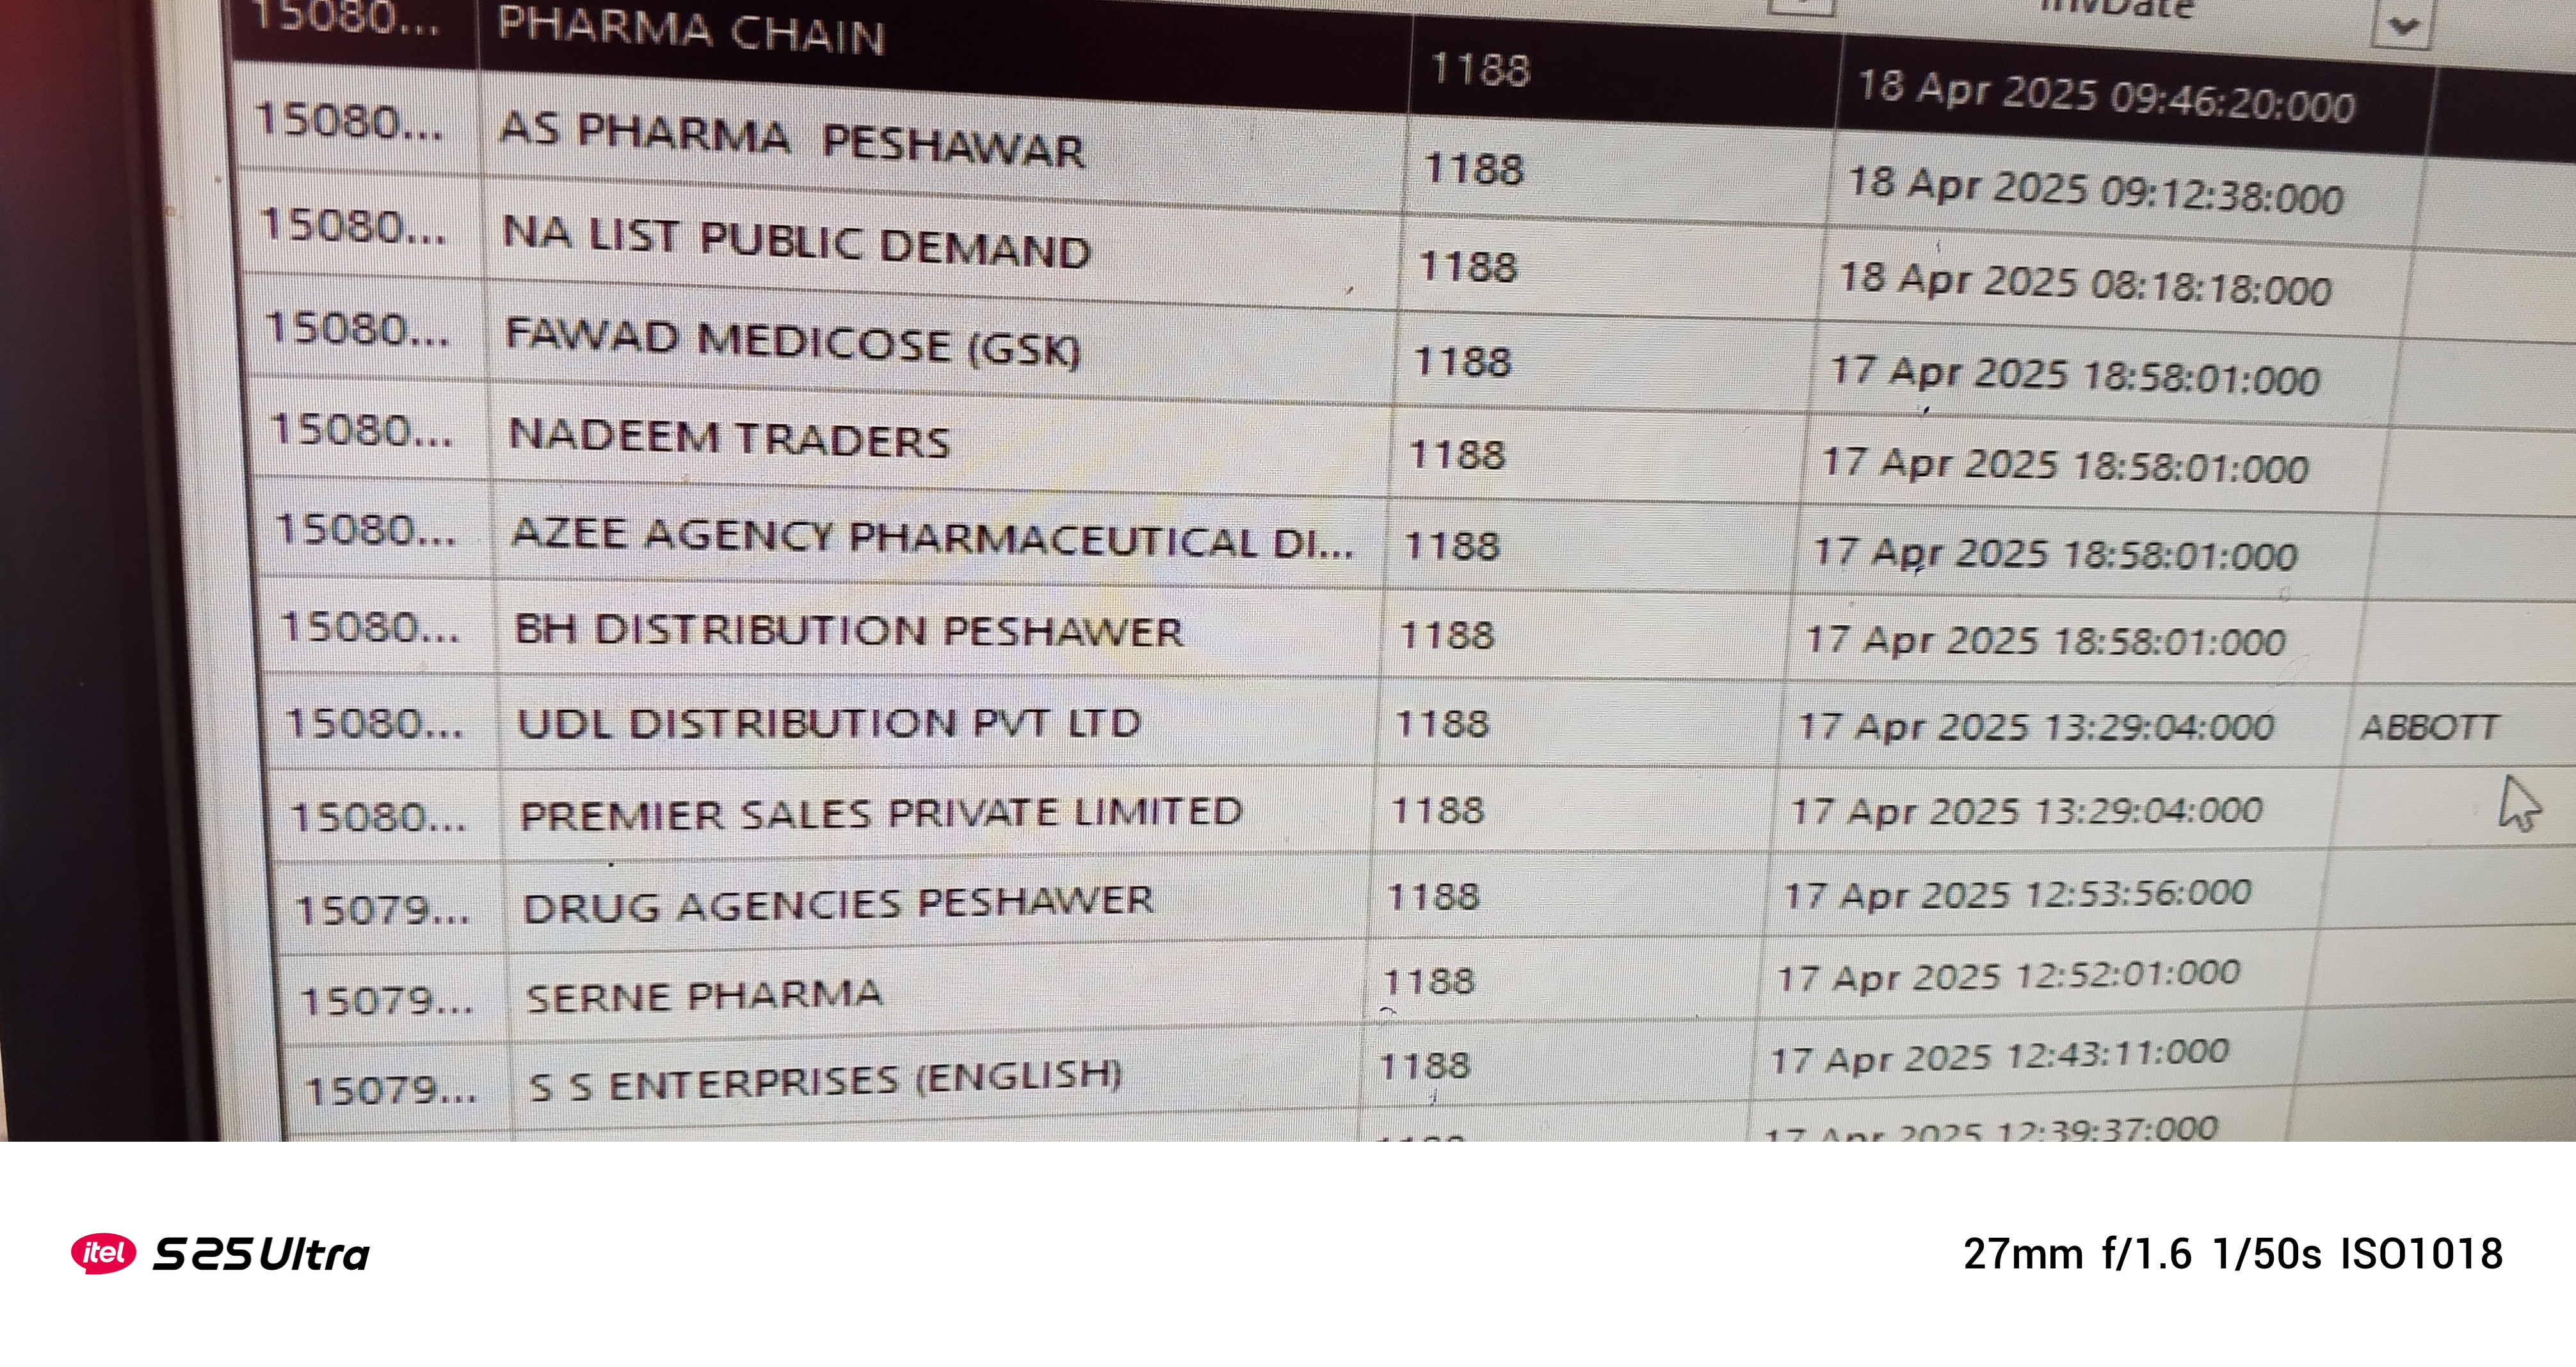Select the FAWAD MEDICOSE (GSK) row
2576x1367 pixels.
[x=792, y=341]
